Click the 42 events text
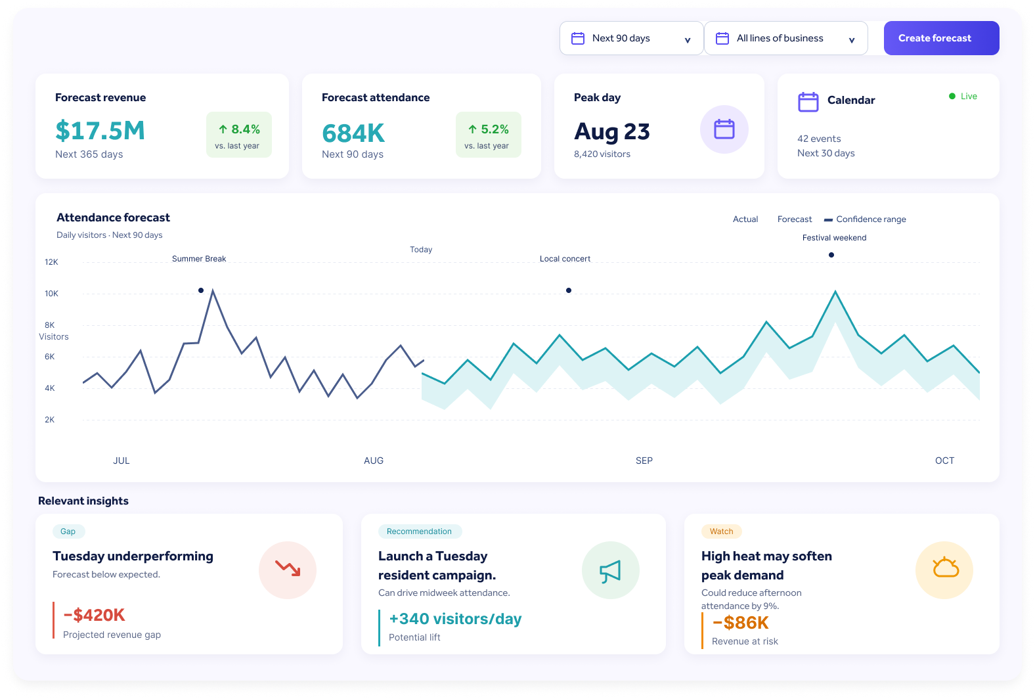Viewport: 1035px width, 699px height. (x=819, y=139)
